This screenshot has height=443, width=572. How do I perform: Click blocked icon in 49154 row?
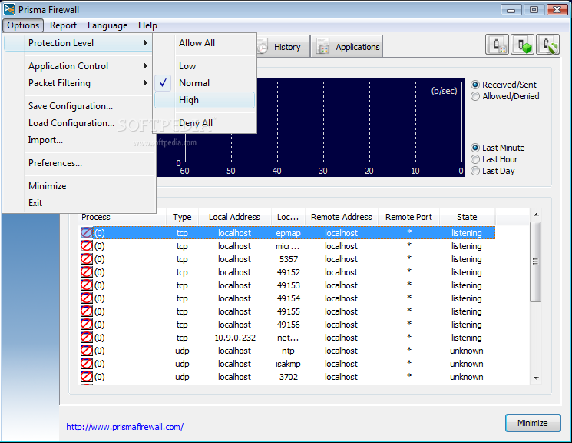coord(87,298)
